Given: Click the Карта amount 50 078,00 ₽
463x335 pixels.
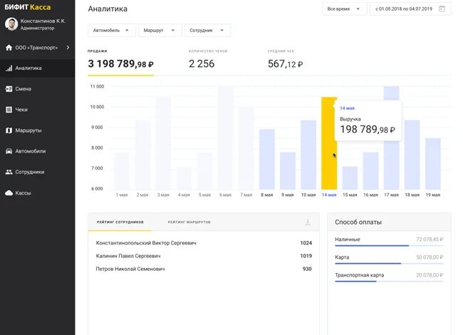Looking at the screenshot, I should coord(430,257).
